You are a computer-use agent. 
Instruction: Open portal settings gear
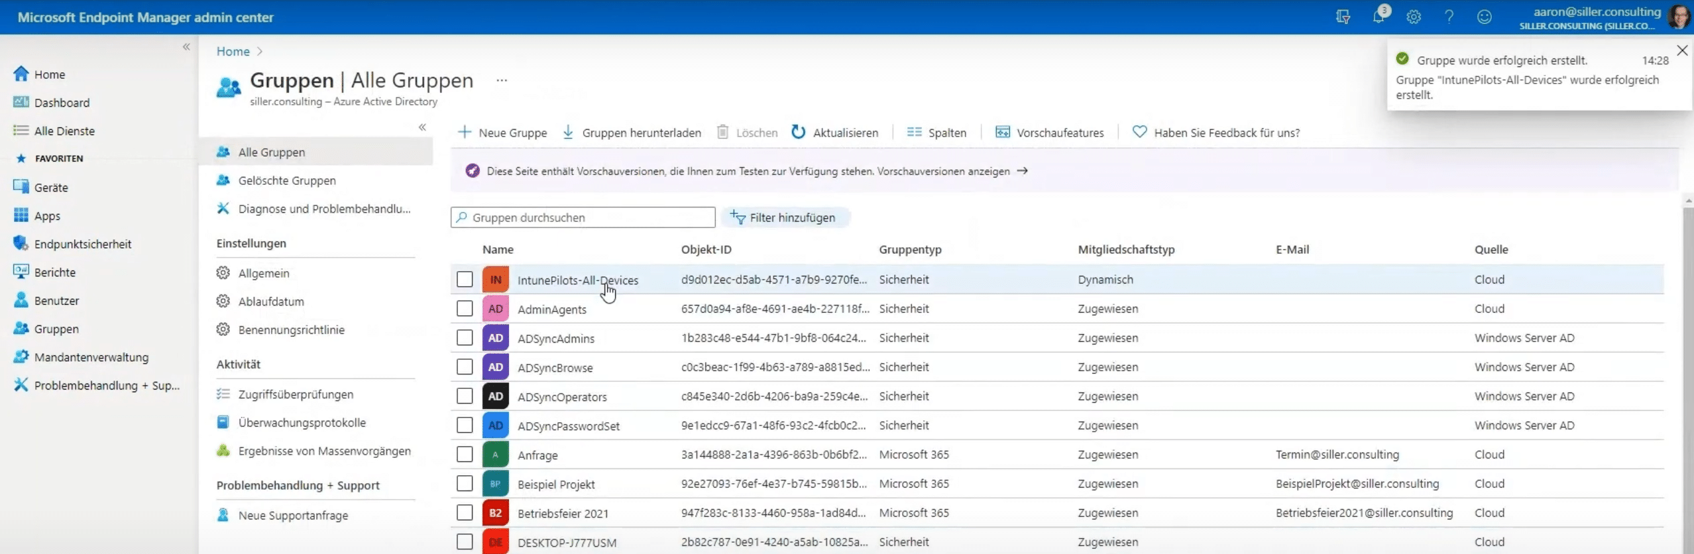1414,17
